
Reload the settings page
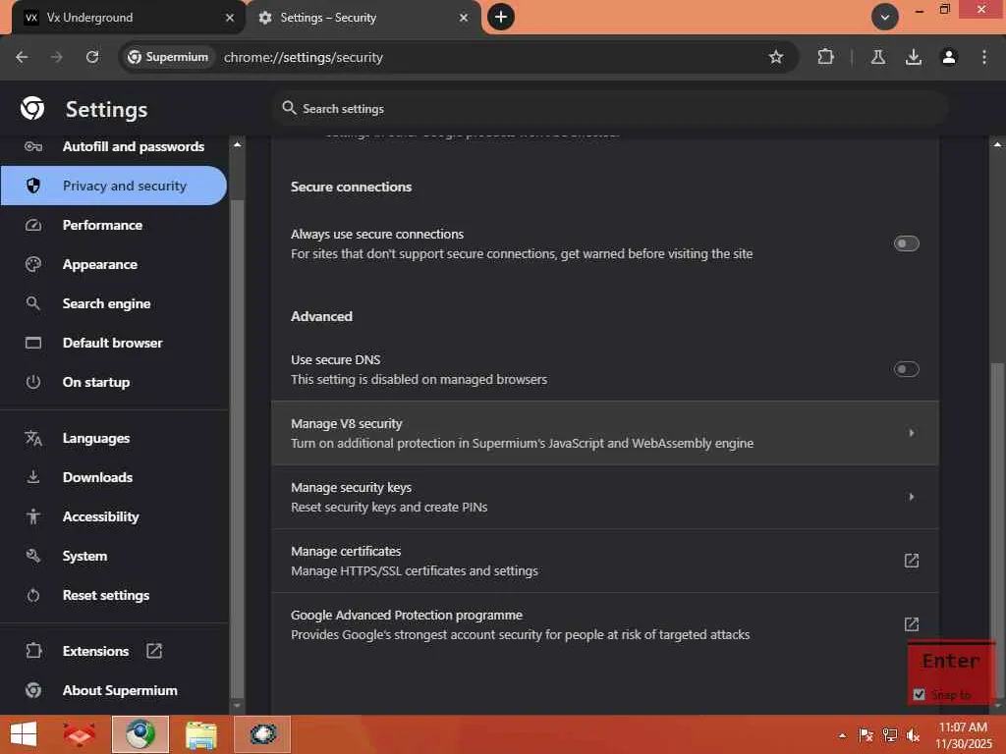pyautogui.click(x=92, y=57)
